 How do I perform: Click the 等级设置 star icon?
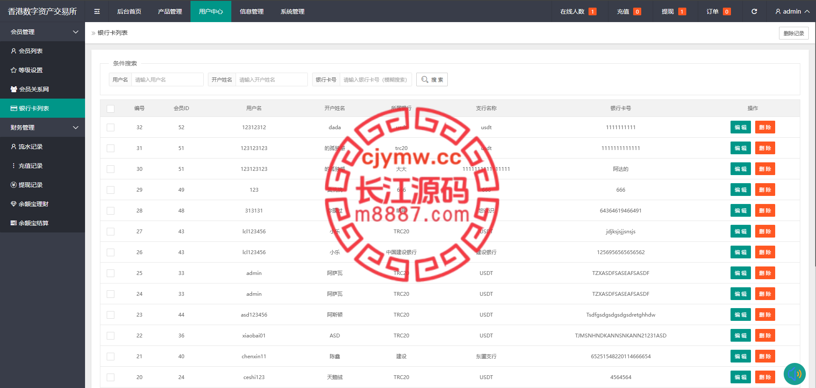[14, 70]
